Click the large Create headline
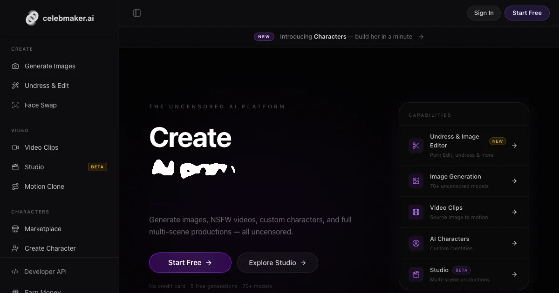This screenshot has width=559, height=293. (x=190, y=138)
